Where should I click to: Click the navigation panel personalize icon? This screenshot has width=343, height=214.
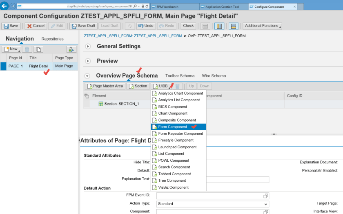(71, 49)
